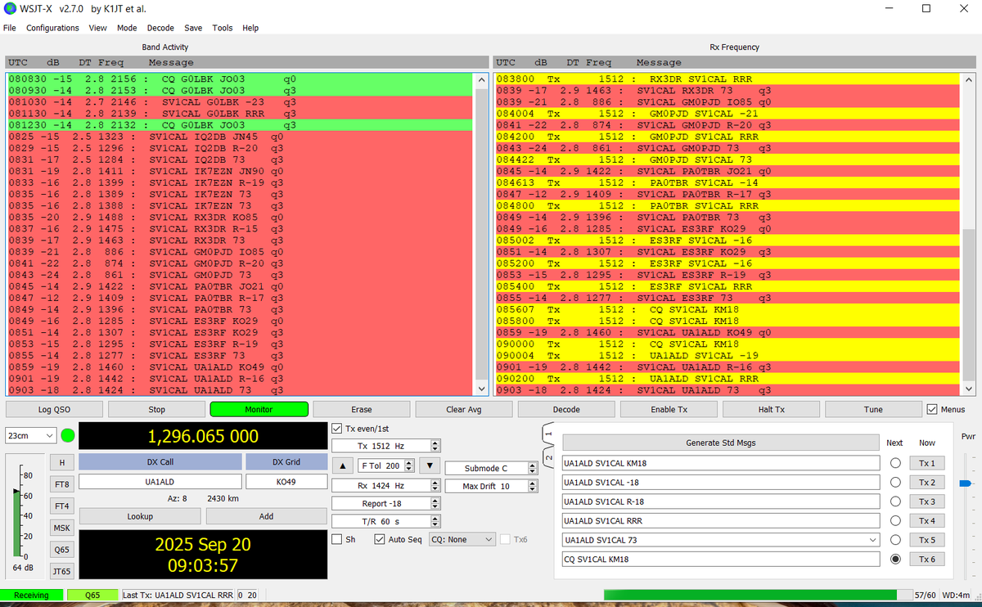Viewport: 982px width, 607px height.
Task: Adjust the Report -18 spinner
Action: coord(386,503)
